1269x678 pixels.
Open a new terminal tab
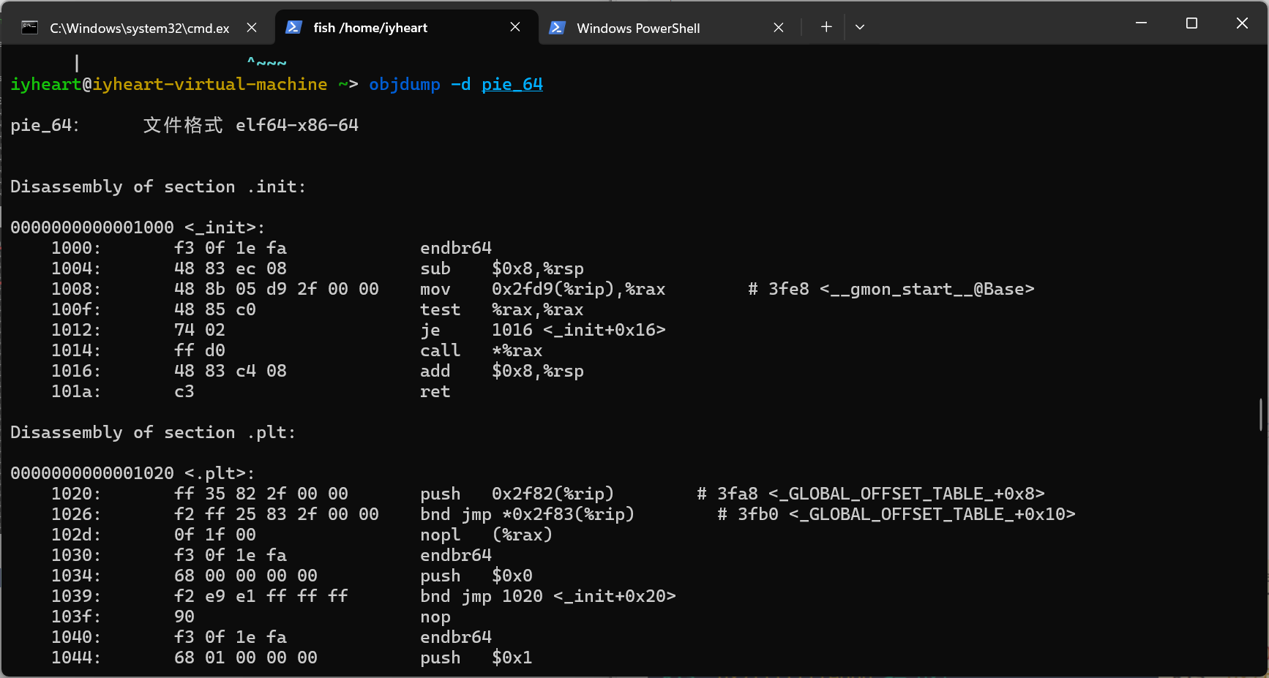(x=826, y=27)
